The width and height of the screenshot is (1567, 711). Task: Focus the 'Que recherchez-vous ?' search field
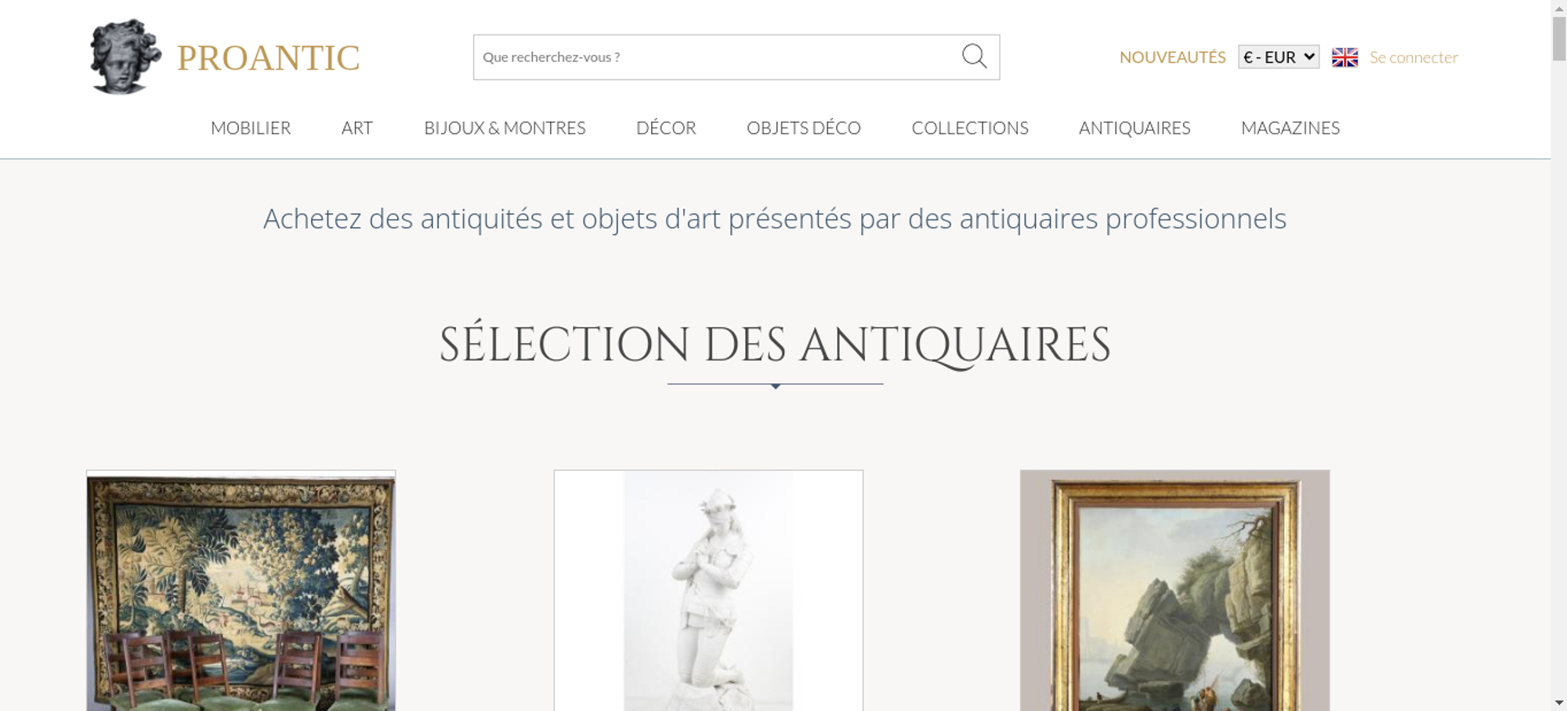(717, 57)
